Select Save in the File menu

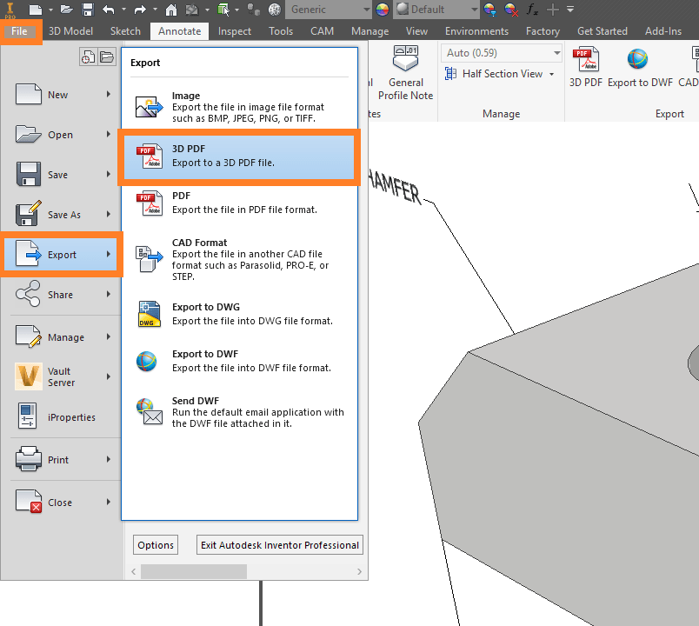(62, 175)
